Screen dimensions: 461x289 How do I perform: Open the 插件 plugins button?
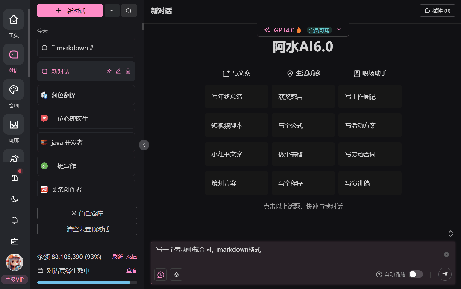[x=438, y=11]
